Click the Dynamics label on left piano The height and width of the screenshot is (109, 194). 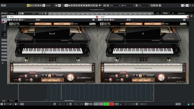[x=25, y=39]
